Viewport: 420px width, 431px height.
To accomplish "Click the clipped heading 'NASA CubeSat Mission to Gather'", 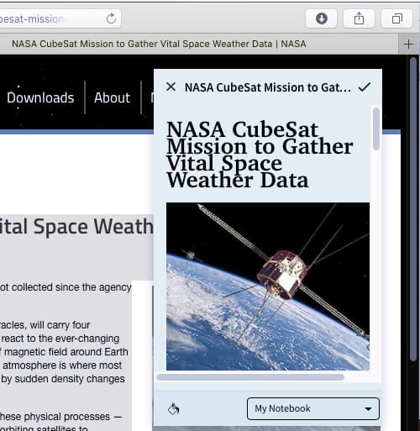I will [260, 138].
